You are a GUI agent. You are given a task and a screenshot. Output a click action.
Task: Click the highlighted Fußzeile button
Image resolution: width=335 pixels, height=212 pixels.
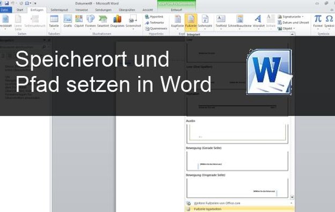191,22
